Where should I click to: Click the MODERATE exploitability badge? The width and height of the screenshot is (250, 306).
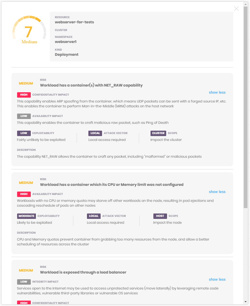pyautogui.click(x=27, y=216)
